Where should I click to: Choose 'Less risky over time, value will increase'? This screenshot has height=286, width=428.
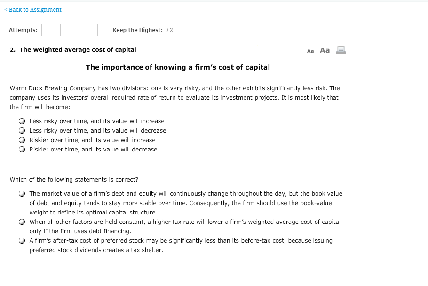[x=22, y=121]
